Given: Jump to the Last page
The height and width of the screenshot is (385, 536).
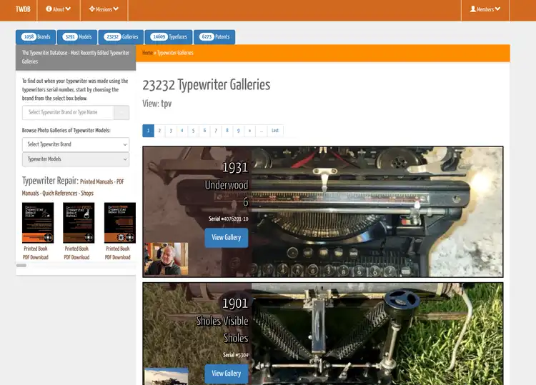Looking at the screenshot, I should pyautogui.click(x=275, y=131).
